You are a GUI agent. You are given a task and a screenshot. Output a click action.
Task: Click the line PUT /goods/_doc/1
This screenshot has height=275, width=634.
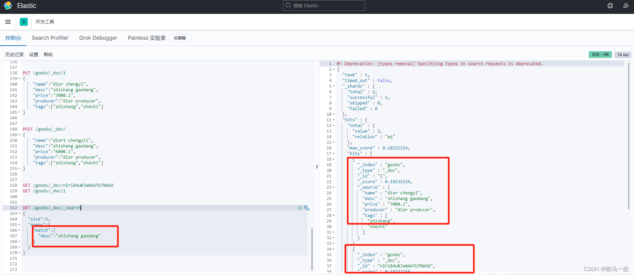[44, 73]
